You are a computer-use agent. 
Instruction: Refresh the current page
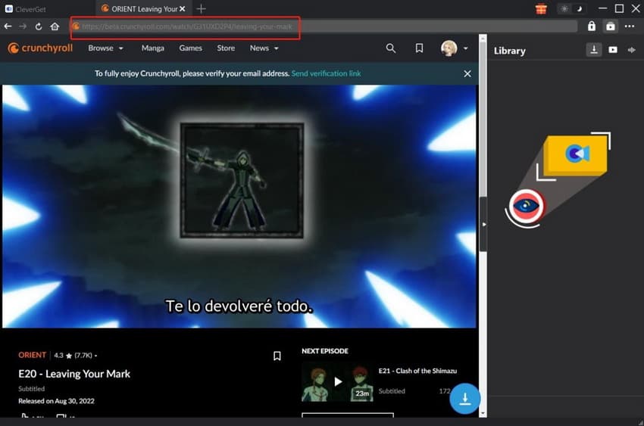pyautogui.click(x=37, y=26)
